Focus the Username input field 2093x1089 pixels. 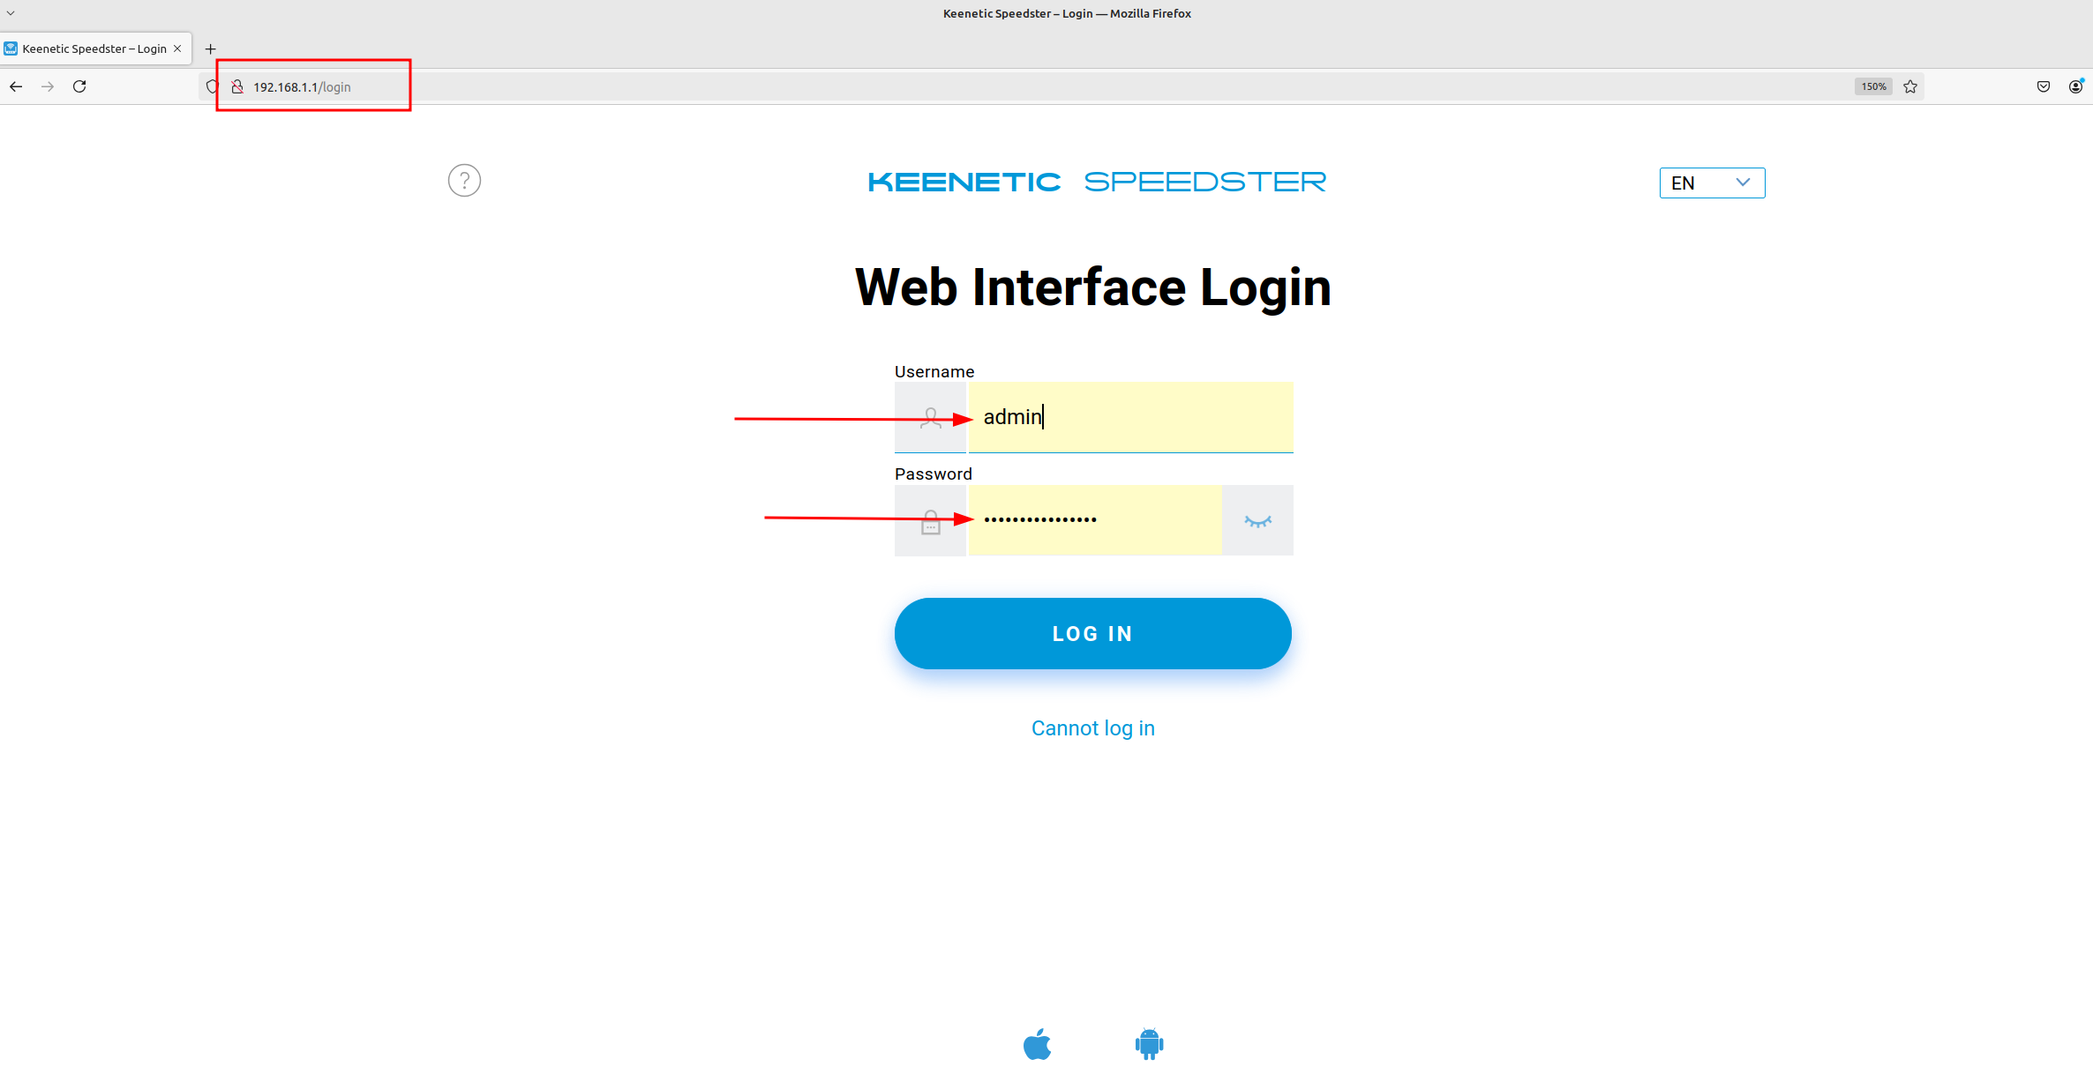click(1129, 417)
